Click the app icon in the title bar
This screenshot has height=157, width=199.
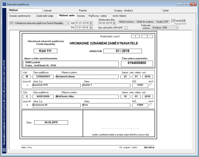(x=4, y=5)
